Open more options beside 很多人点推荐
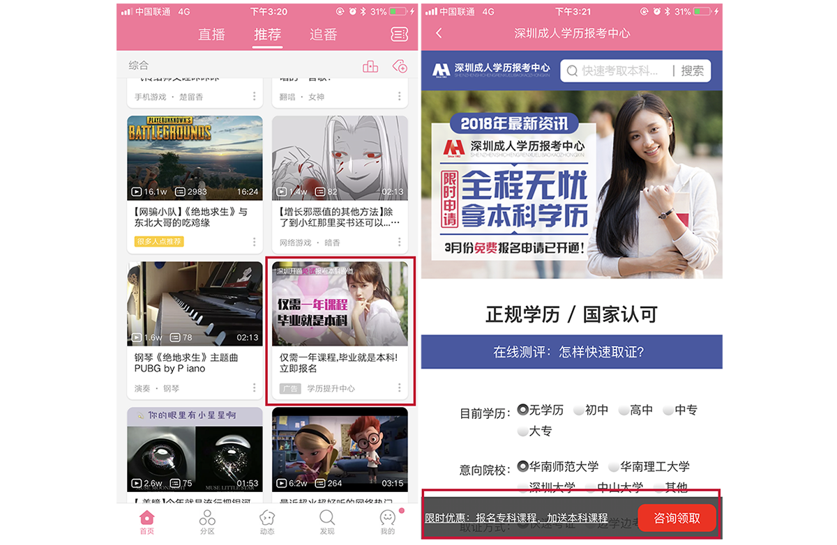This screenshot has width=837, height=545. click(x=254, y=242)
